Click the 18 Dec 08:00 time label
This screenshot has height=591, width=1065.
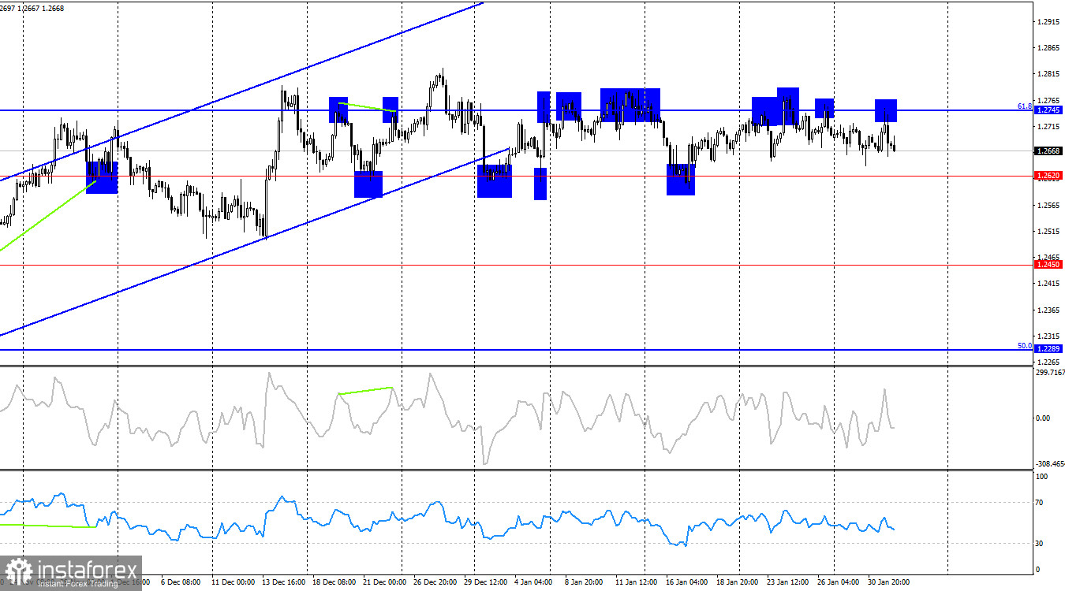coord(334,582)
